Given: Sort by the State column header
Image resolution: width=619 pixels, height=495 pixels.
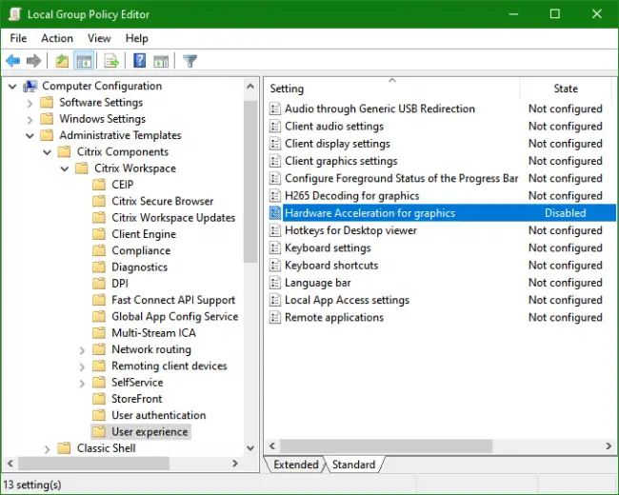Looking at the screenshot, I should point(566,89).
